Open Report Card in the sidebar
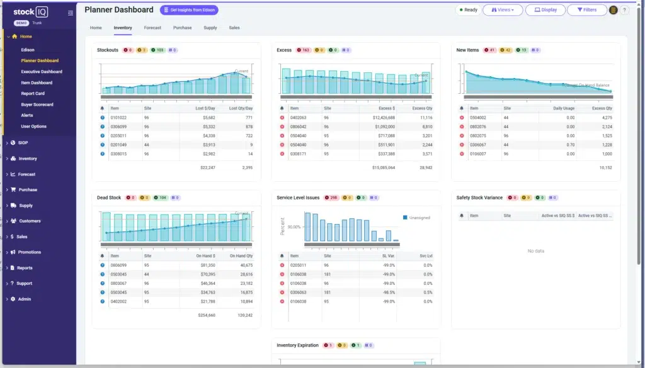The image size is (645, 368). pyautogui.click(x=33, y=94)
